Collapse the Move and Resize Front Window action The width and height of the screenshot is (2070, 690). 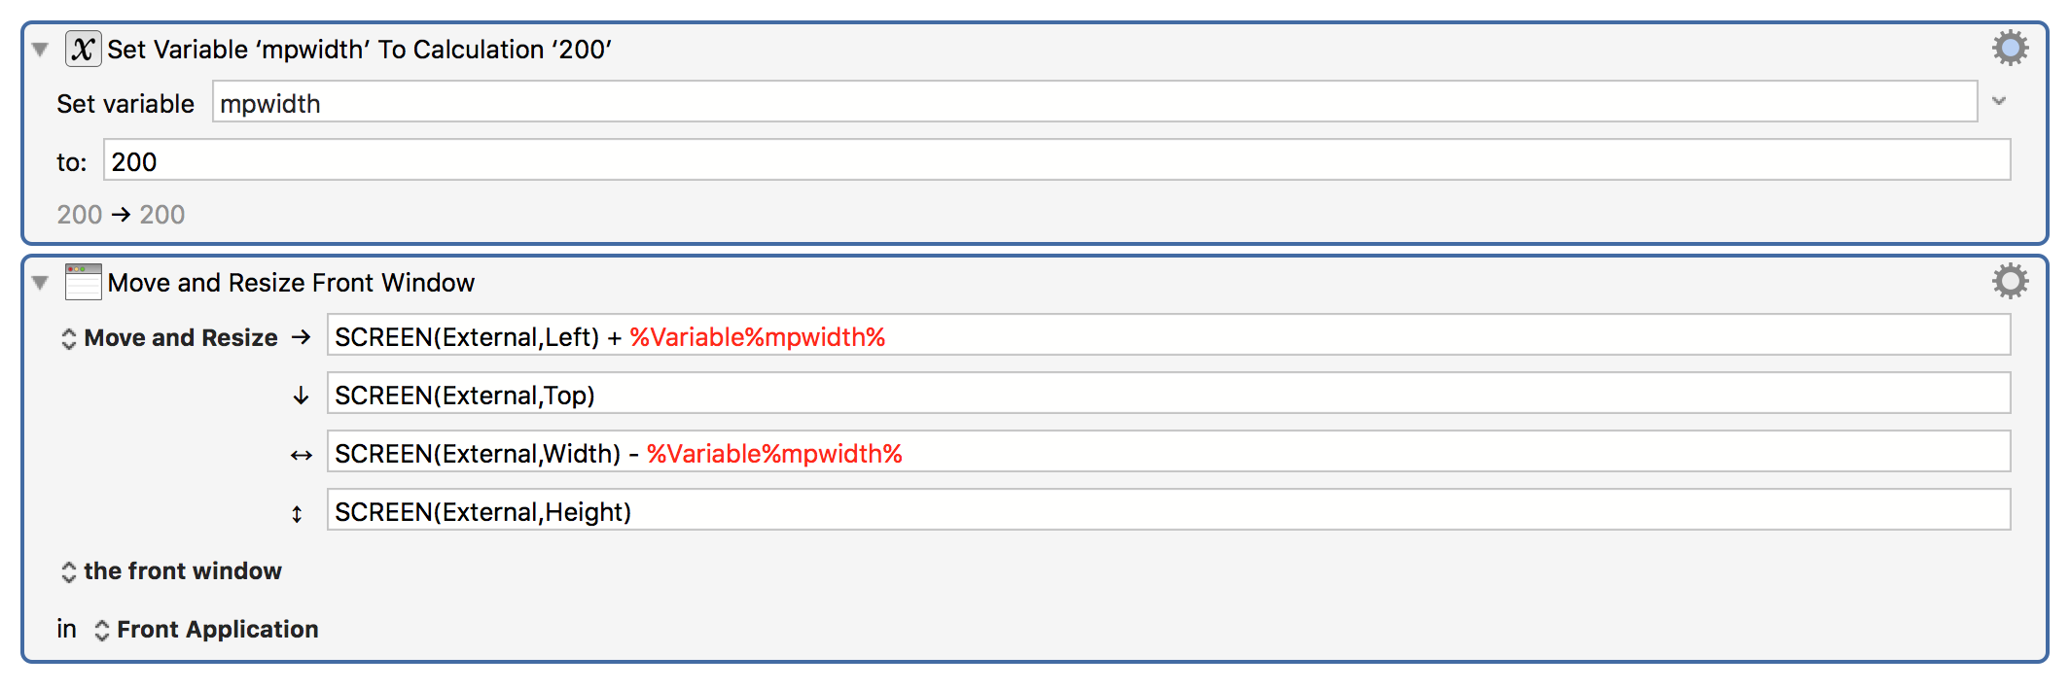coord(40,283)
